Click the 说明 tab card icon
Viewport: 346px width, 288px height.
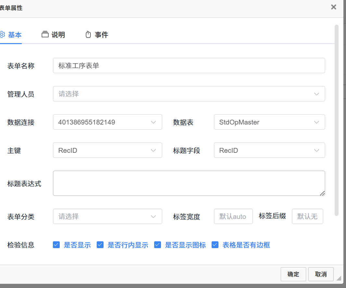(45, 35)
